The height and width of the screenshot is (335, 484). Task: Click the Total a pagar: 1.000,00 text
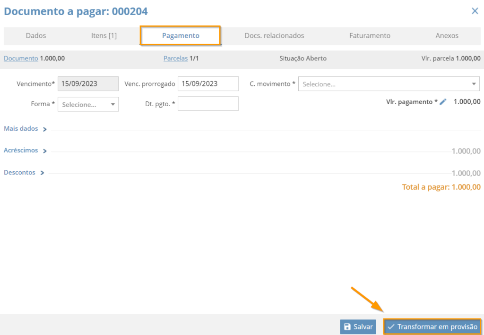pos(441,187)
